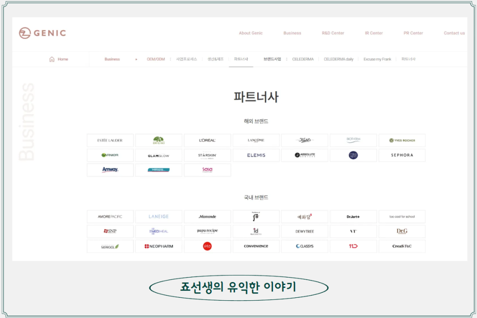The image size is (477, 318).
Task: Open the Dr.G logo tile
Action: (x=402, y=231)
